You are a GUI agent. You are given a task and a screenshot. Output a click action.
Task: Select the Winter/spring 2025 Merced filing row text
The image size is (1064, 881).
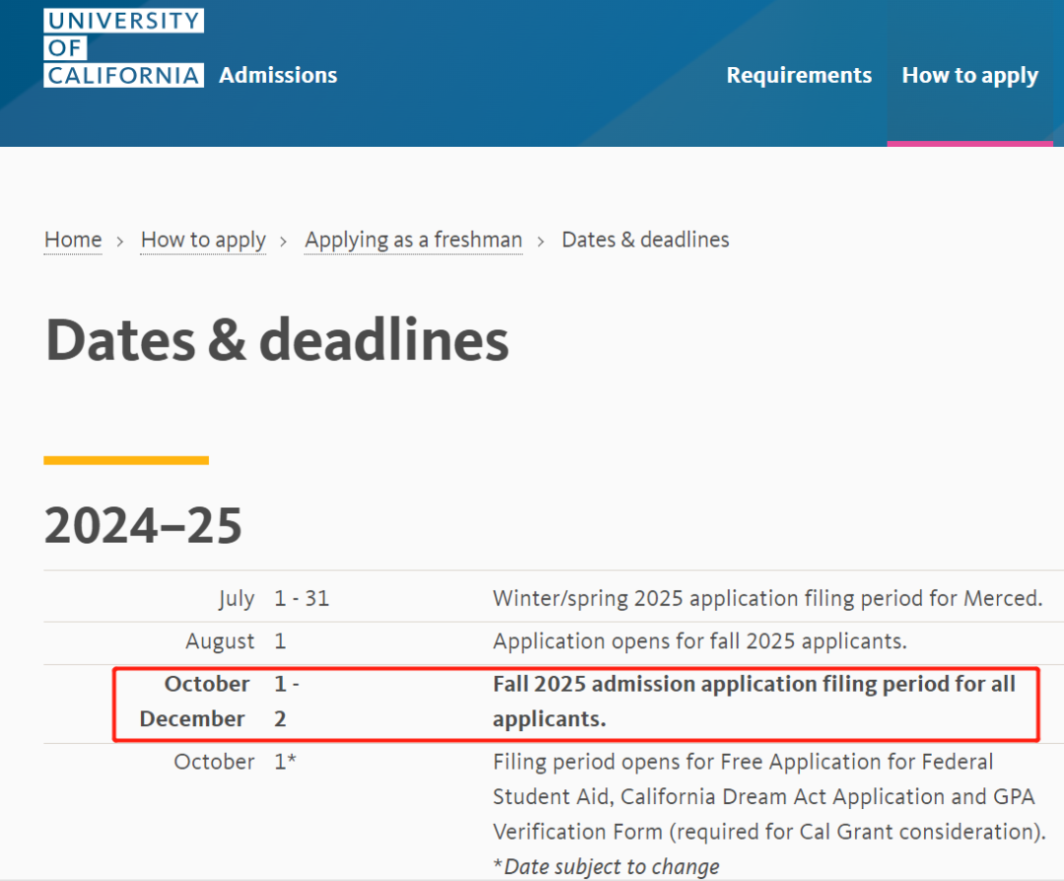pos(767,598)
